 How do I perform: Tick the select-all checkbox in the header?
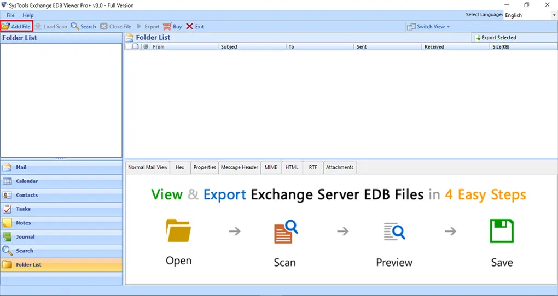128,46
